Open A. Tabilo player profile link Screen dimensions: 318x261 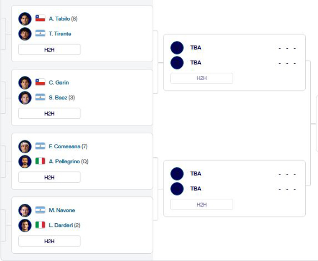pyautogui.click(x=59, y=19)
